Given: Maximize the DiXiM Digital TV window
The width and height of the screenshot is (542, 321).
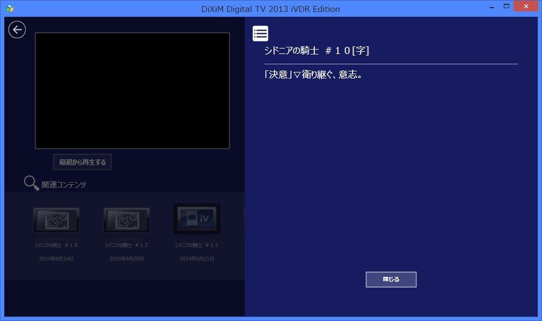Looking at the screenshot, I should [x=507, y=6].
